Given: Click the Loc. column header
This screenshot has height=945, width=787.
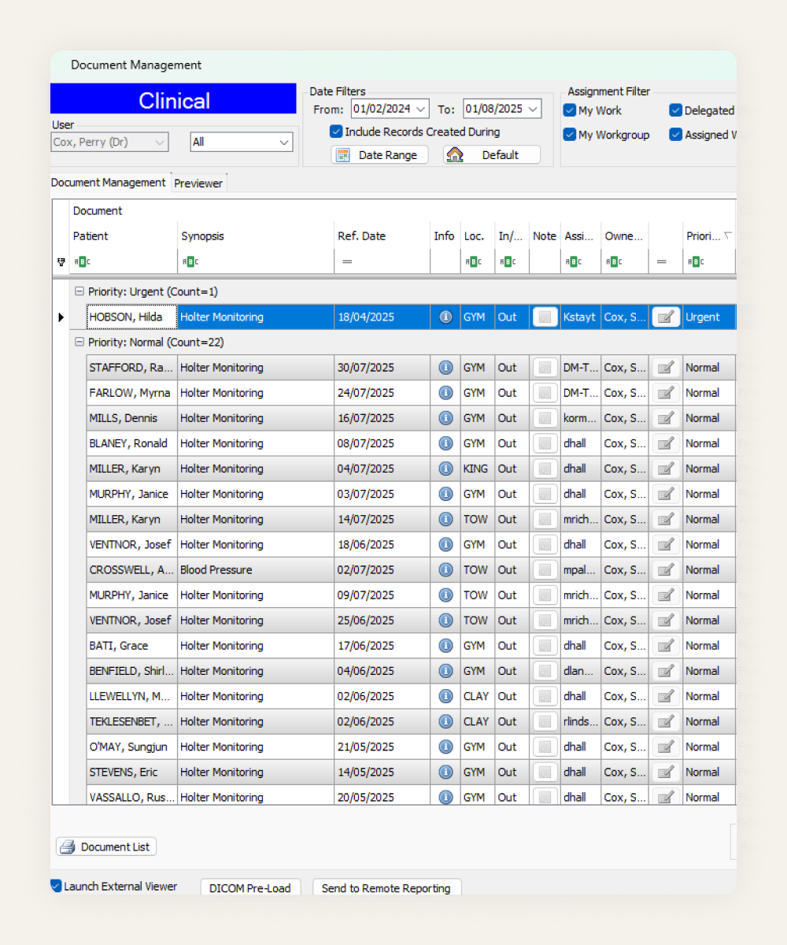Looking at the screenshot, I should (478, 236).
